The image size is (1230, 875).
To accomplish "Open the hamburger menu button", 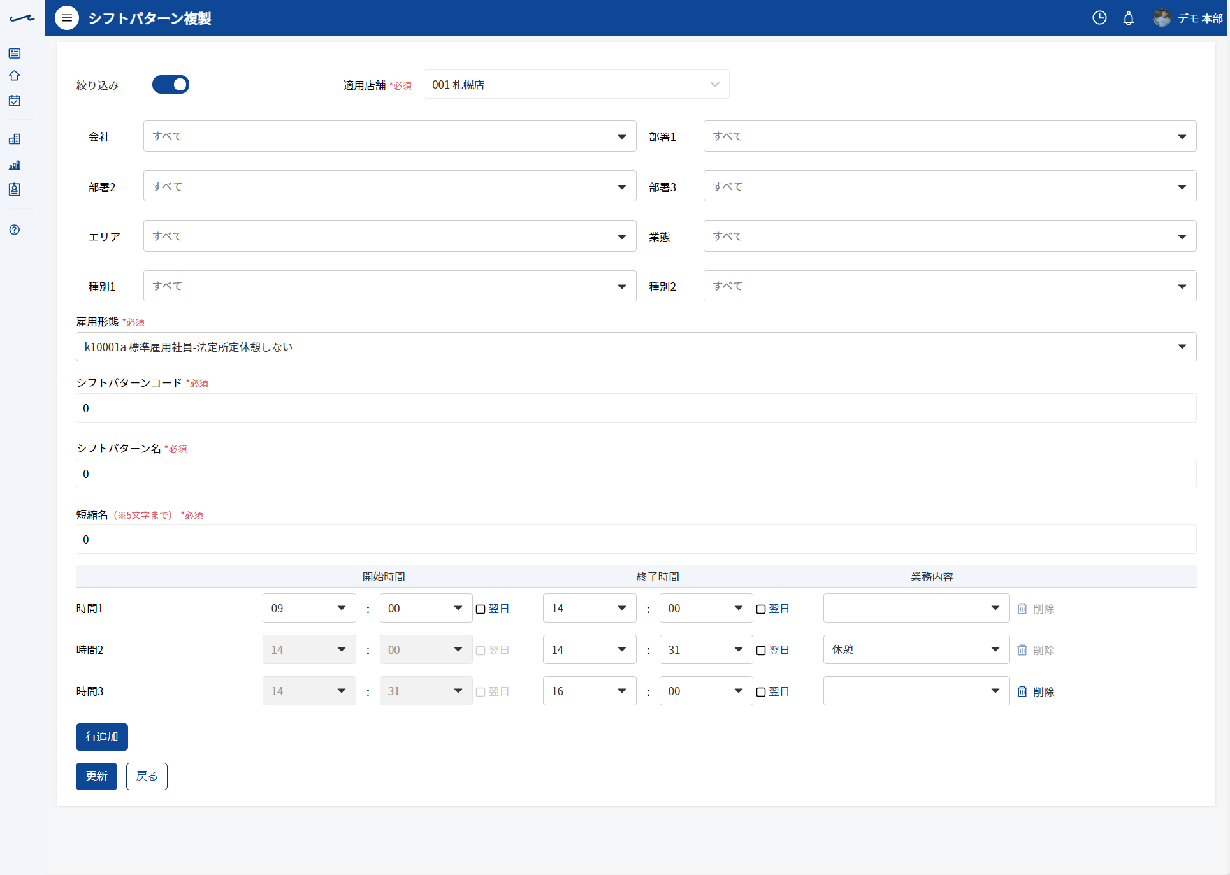I will coord(67,18).
